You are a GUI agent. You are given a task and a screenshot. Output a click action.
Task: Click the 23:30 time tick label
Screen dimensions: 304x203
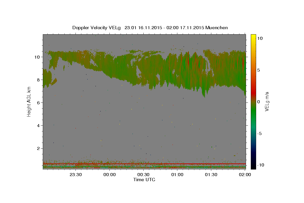(76, 175)
